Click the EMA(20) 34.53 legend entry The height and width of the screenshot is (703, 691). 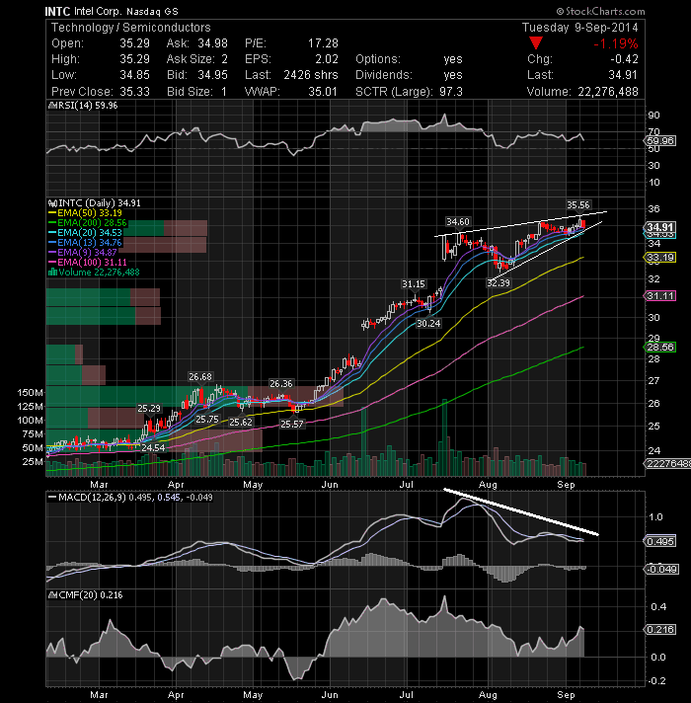click(x=85, y=233)
